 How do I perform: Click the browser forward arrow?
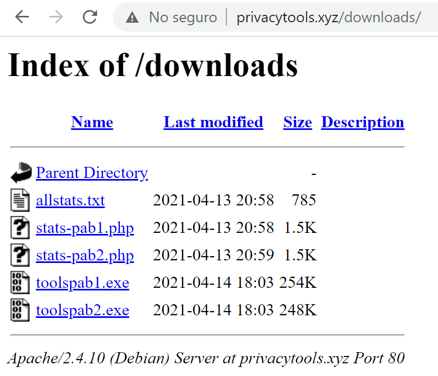tap(56, 17)
